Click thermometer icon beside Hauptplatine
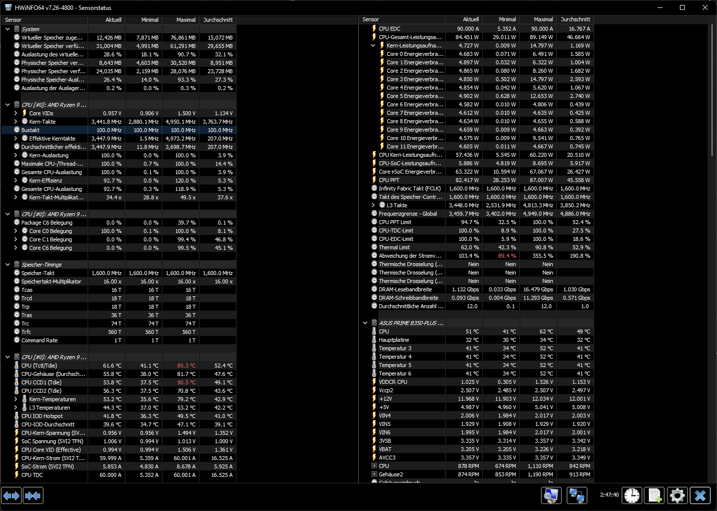This screenshot has height=511, width=717. 374,340
